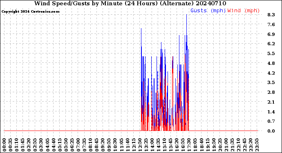
Task: Click the 09:55 time label
Action: pyautogui.click(x=109, y=145)
